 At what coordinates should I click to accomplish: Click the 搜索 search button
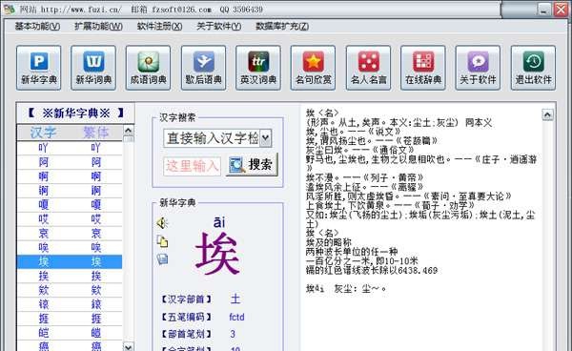click(x=252, y=165)
